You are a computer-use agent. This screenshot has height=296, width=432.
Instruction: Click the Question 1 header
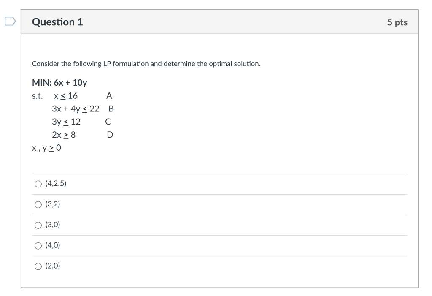tap(58, 22)
